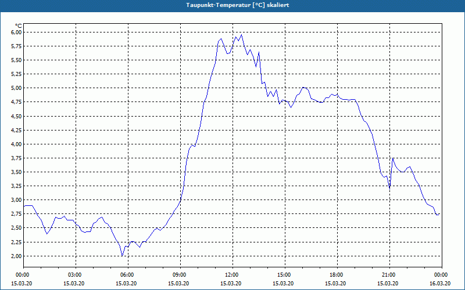Select the 21:00 time label
Viewport: 465px width, 290px height.
tap(389, 275)
